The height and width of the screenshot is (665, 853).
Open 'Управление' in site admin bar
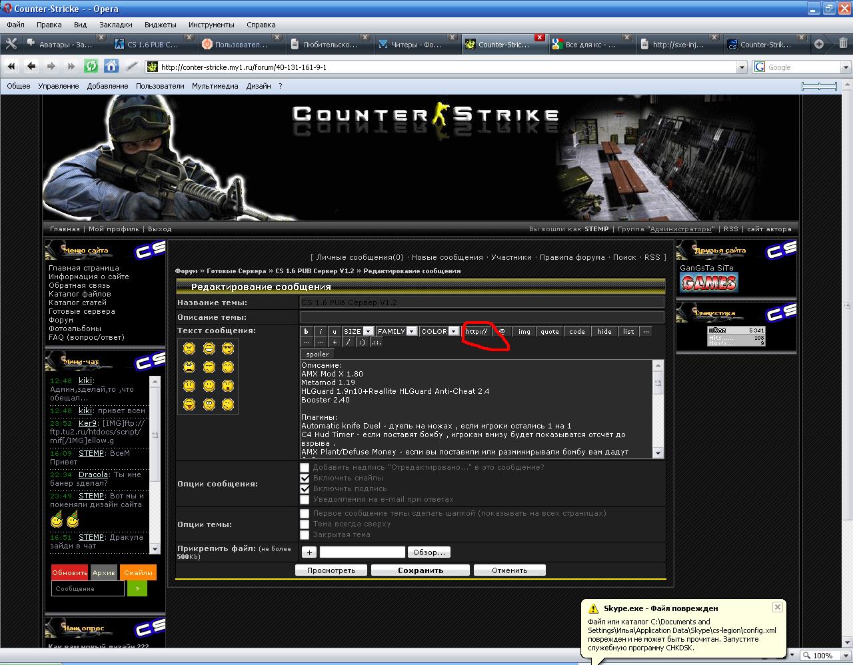pos(59,86)
